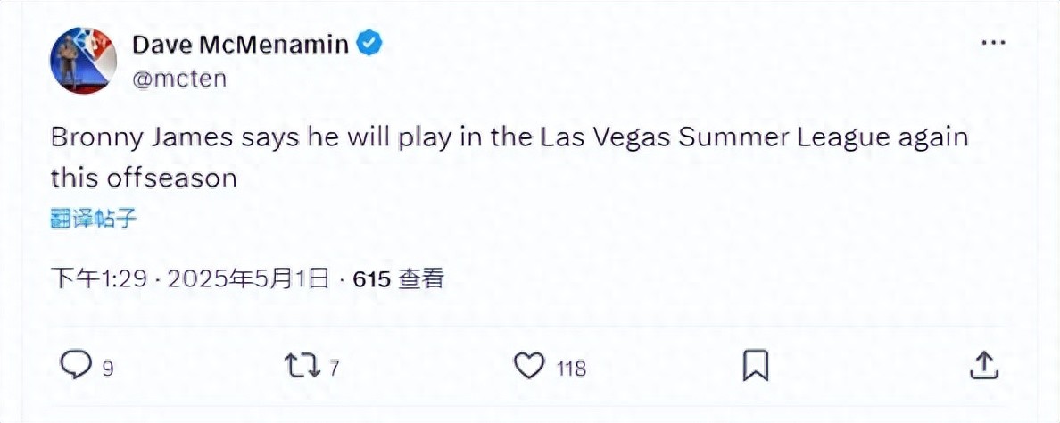This screenshot has width=1060, height=423.
Task: Open the 下午1:29 timestamp link
Action: pyautogui.click(x=99, y=279)
